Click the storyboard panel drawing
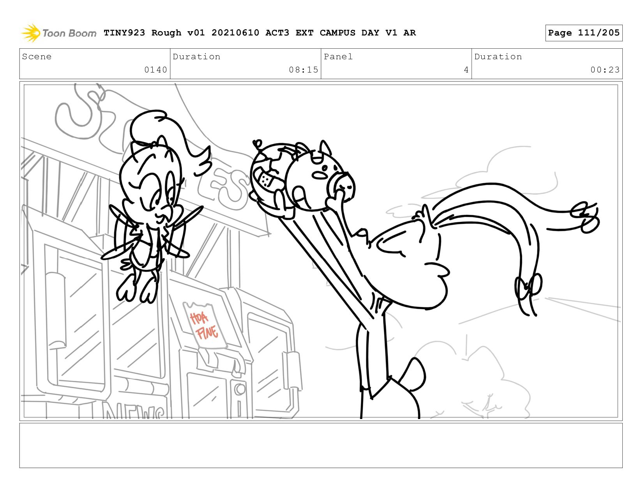The image size is (643, 497). pyautogui.click(x=321, y=251)
